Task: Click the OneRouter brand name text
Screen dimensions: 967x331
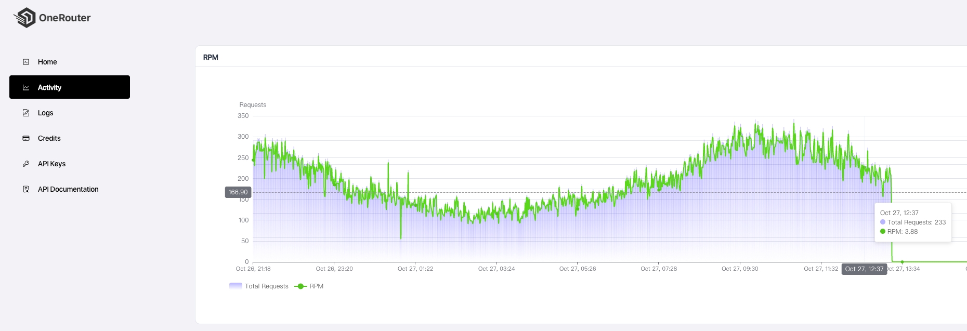Action: pos(64,18)
